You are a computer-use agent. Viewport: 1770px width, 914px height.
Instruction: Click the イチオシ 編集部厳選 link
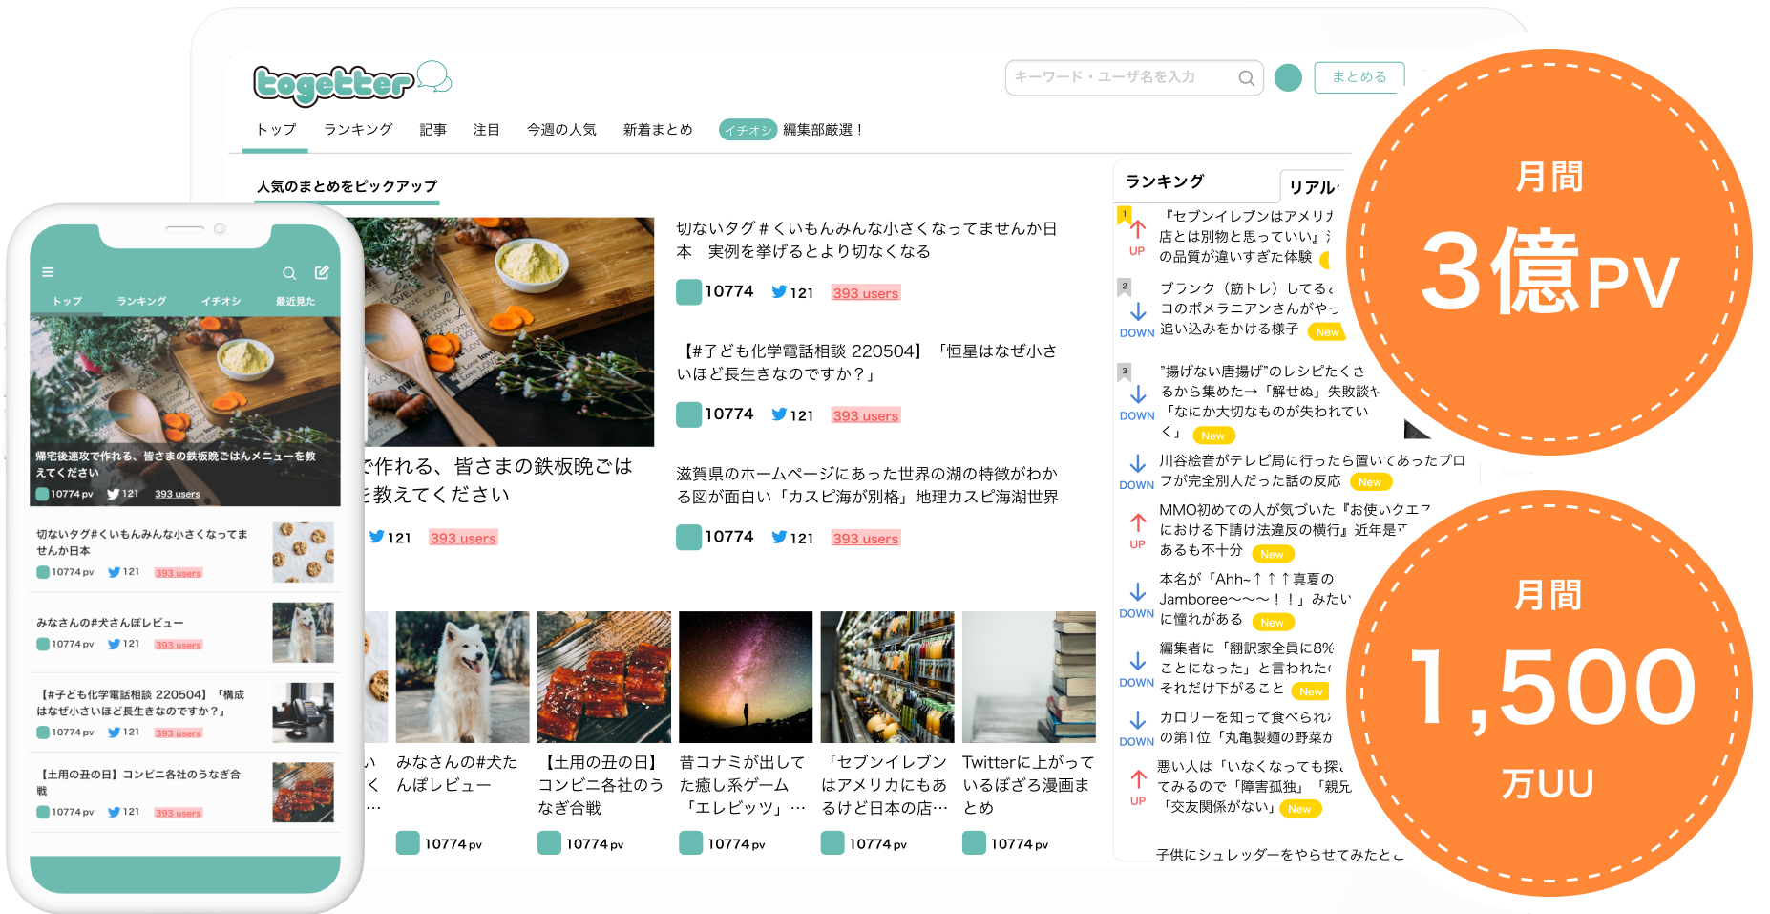click(791, 130)
